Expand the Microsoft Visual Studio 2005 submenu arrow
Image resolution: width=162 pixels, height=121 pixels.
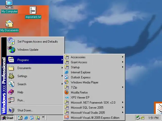click(123, 112)
